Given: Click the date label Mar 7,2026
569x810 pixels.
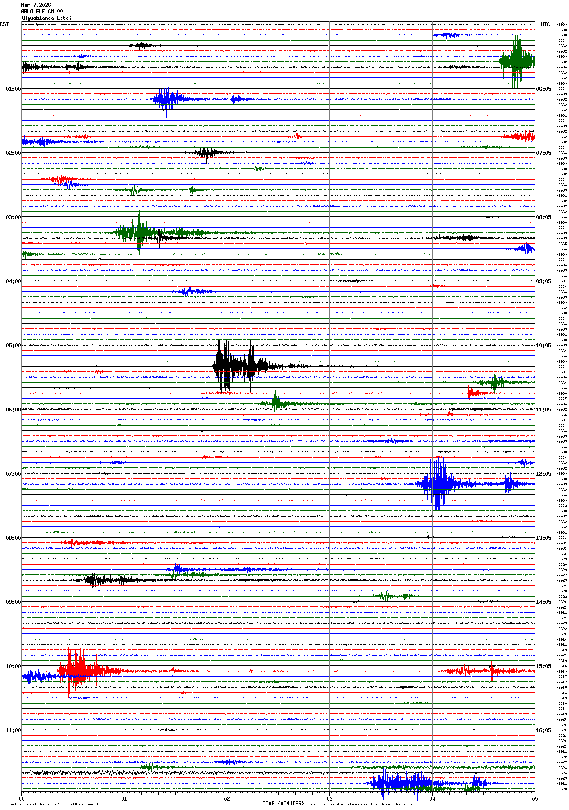Looking at the screenshot, I should 36,5.
